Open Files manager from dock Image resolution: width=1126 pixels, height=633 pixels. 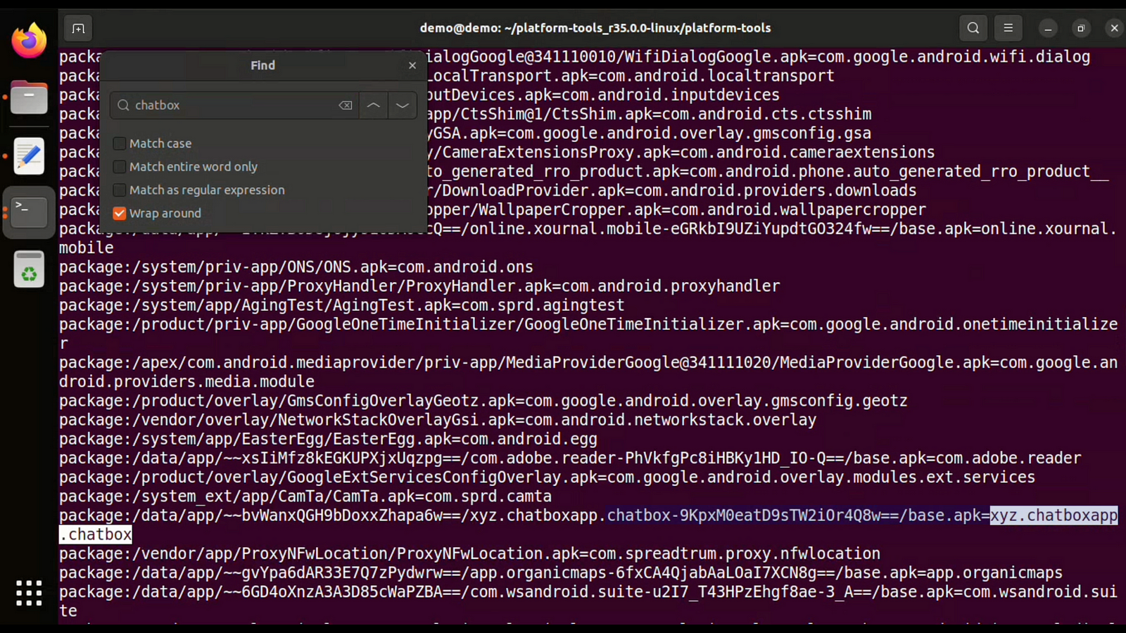(29, 97)
